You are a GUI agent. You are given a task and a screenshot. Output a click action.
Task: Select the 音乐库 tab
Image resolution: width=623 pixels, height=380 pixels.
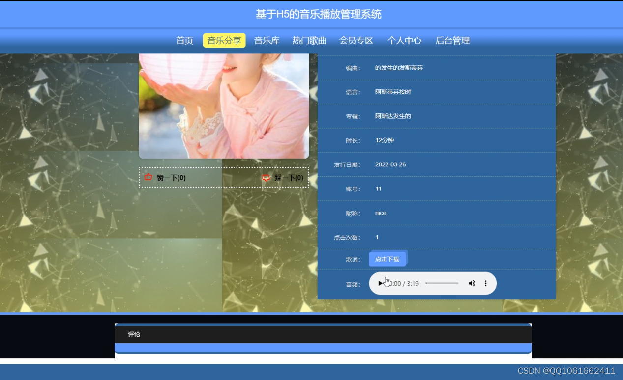coord(266,41)
